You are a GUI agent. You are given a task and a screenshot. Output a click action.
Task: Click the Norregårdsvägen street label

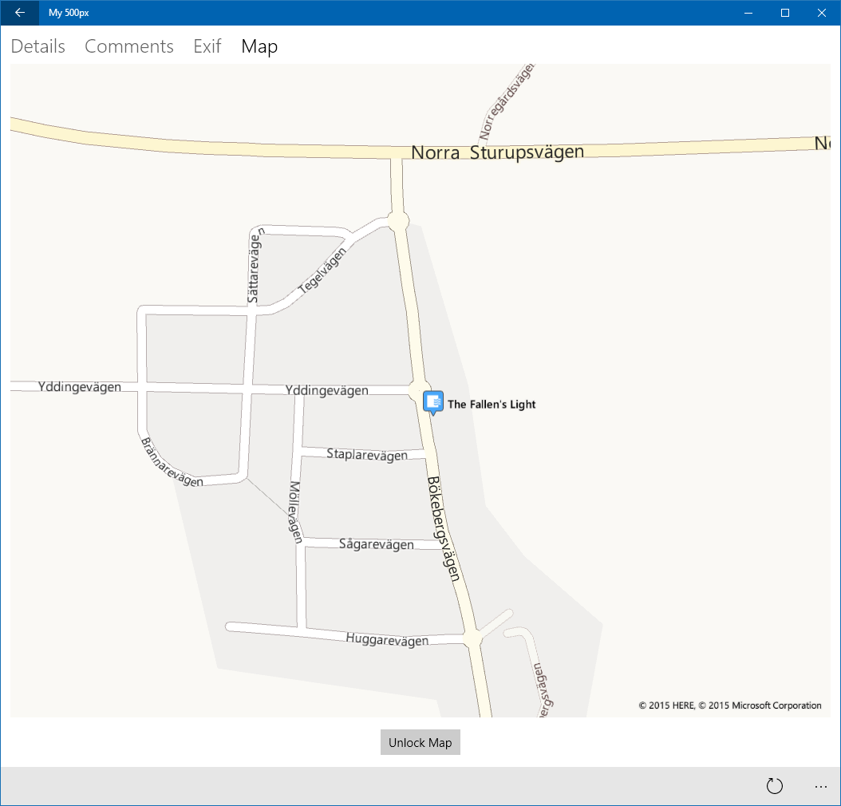click(x=507, y=101)
